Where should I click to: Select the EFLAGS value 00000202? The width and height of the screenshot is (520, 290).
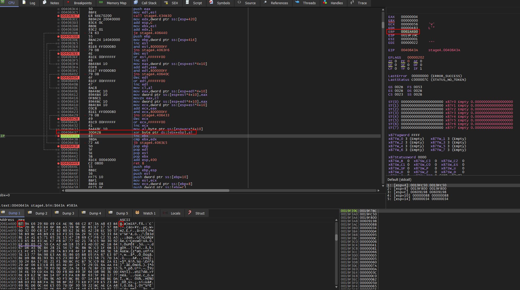(x=416, y=58)
